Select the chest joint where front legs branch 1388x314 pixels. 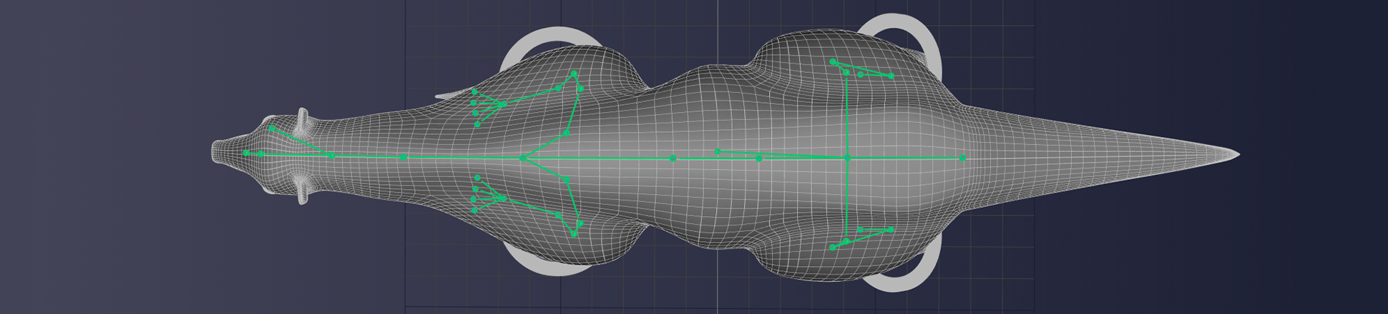point(522,158)
